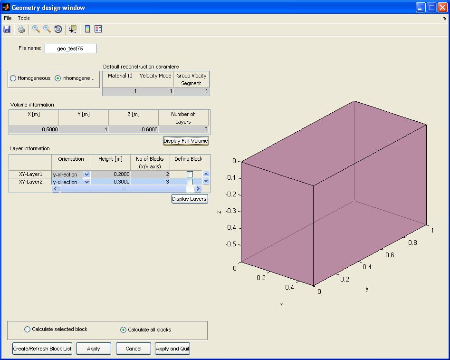Click Create/Refresh Block List button
Screen dimensions: 450x360
tap(42, 349)
